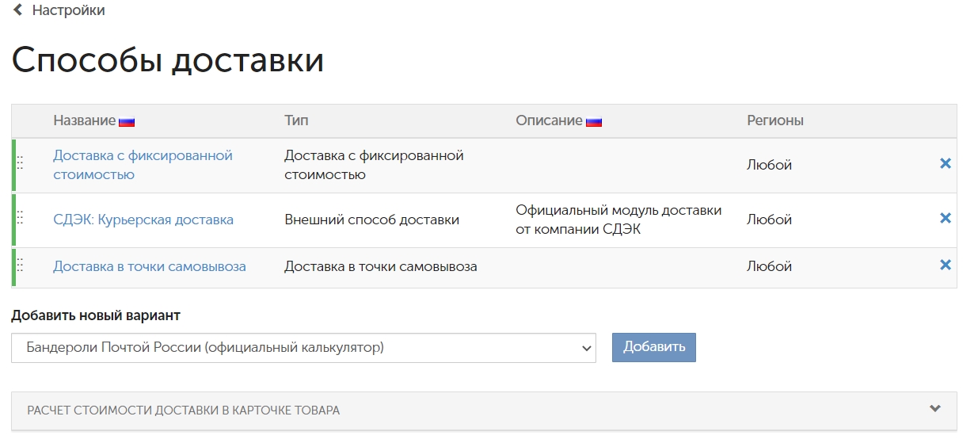The width and height of the screenshot is (978, 443).
Task: Click the Добавить button
Action: pyautogui.click(x=654, y=347)
